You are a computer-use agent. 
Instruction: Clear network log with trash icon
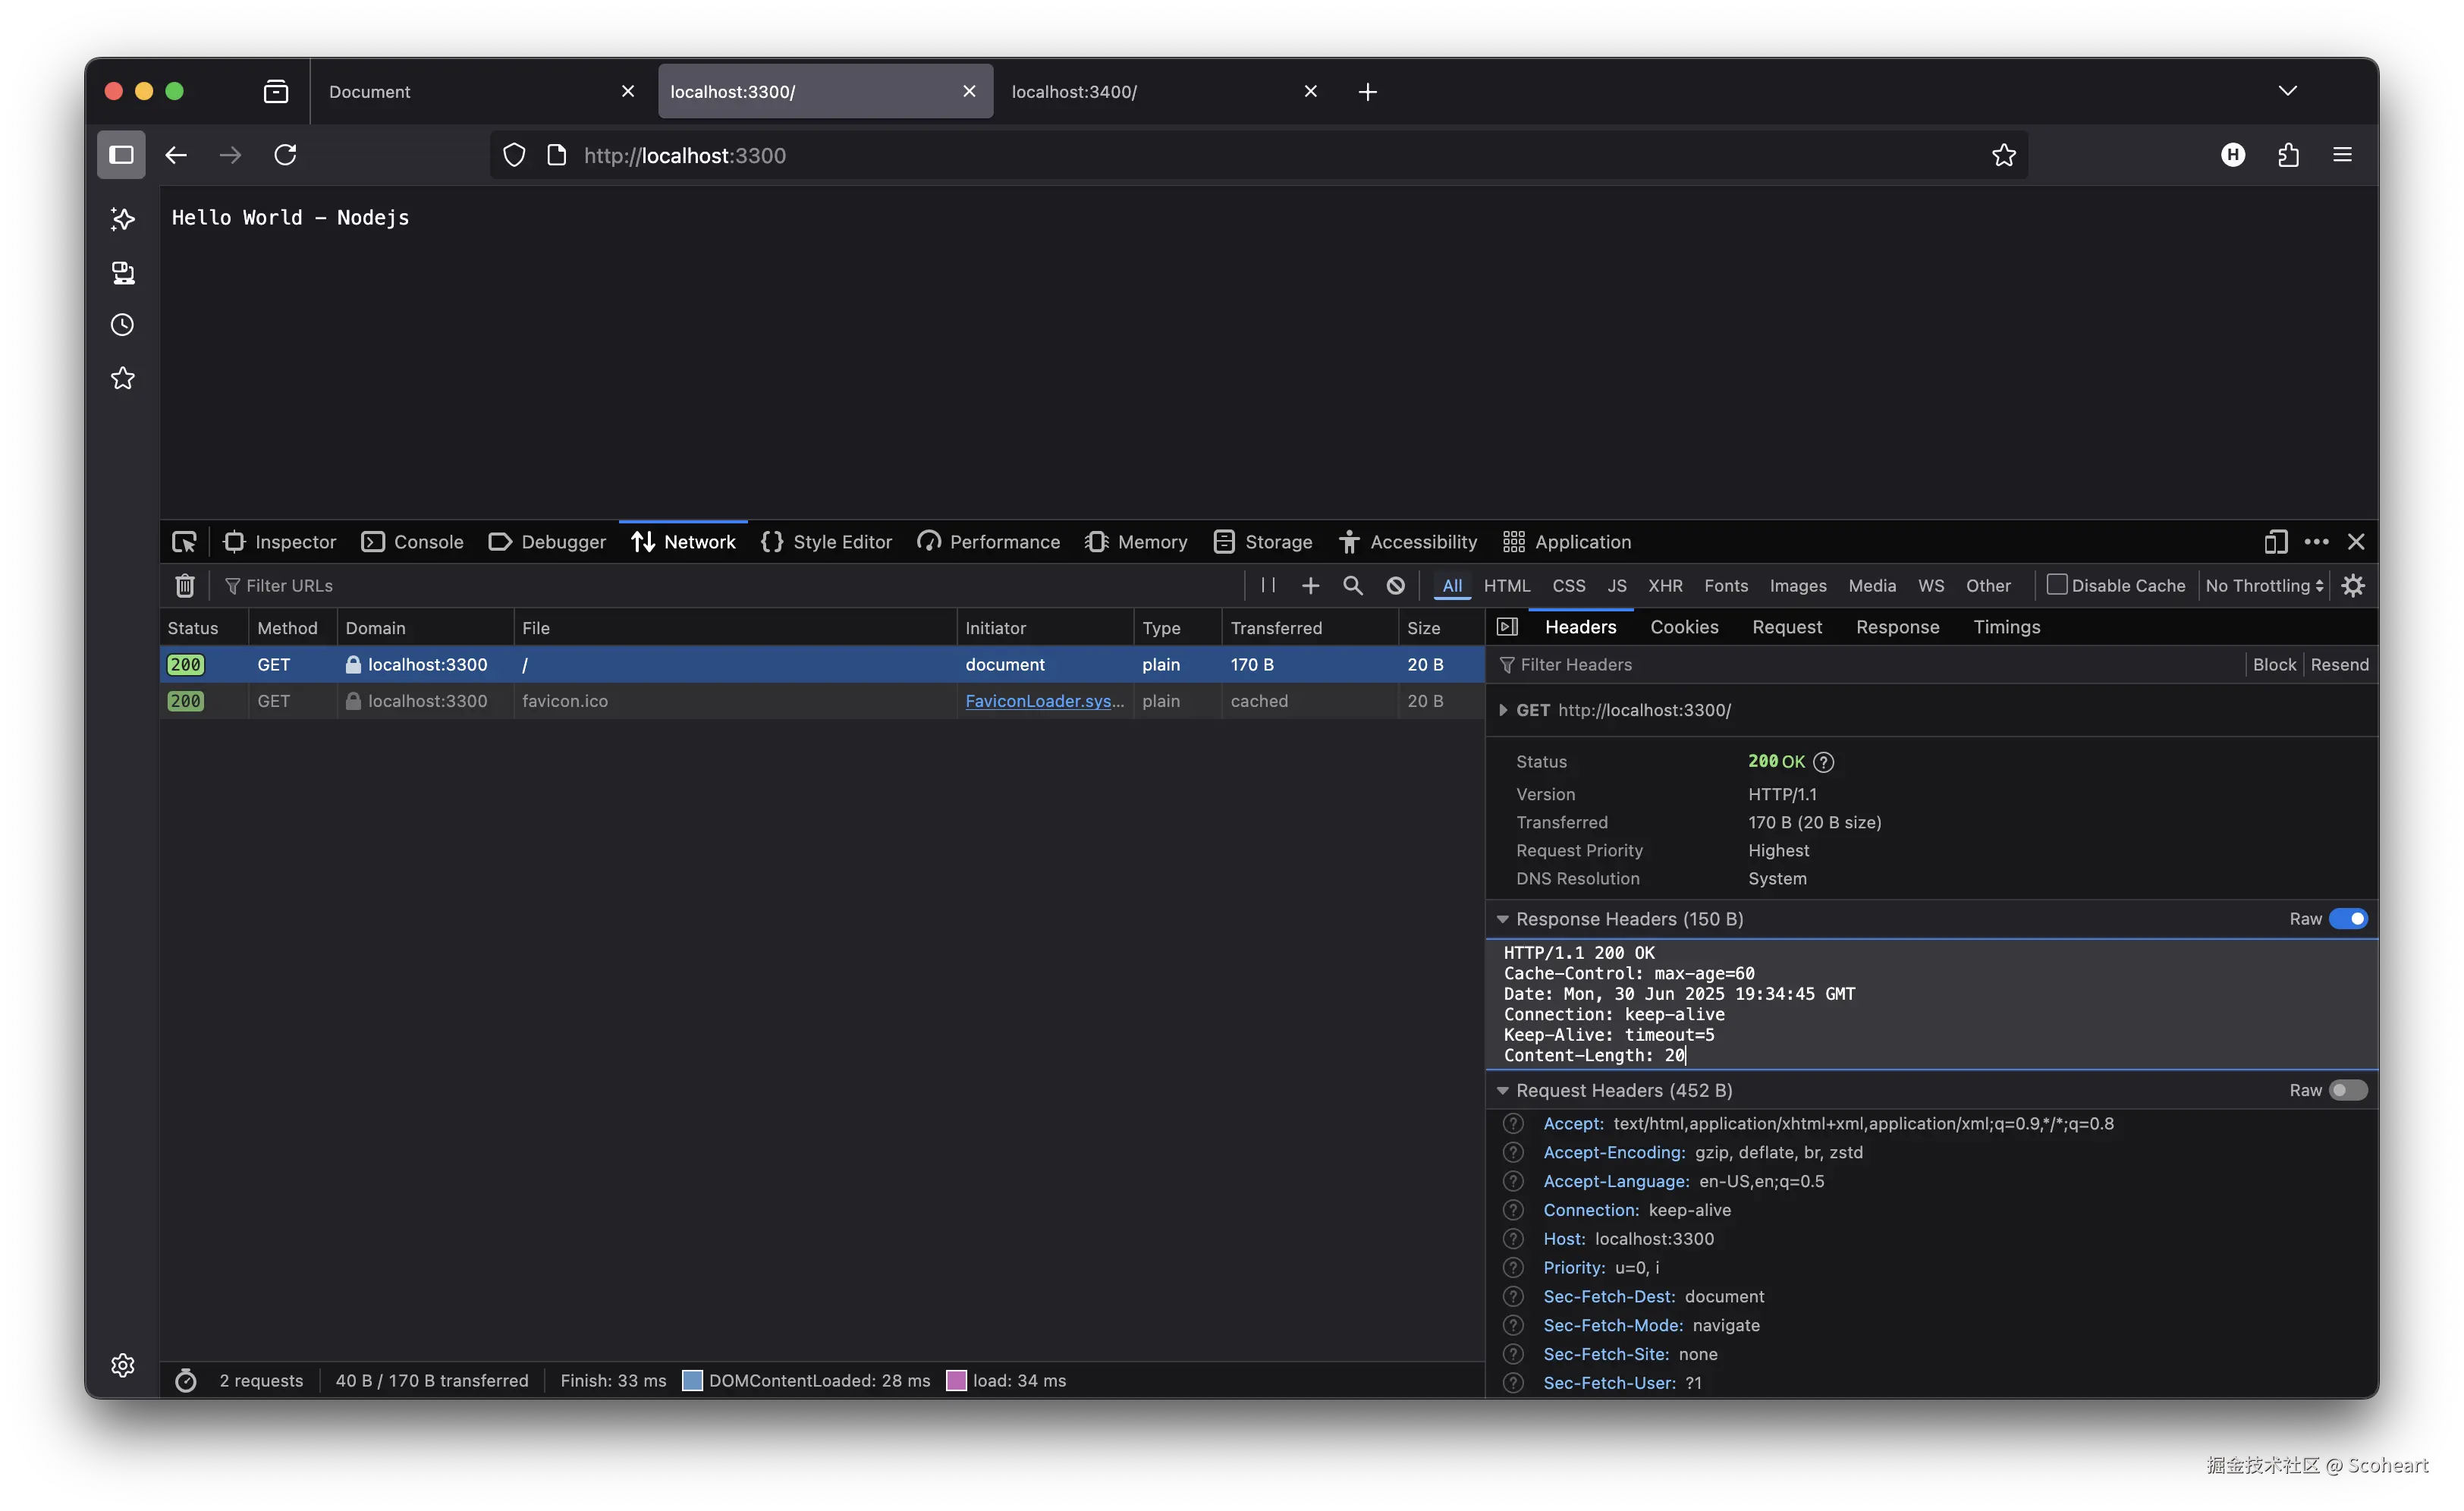pyautogui.click(x=185, y=585)
